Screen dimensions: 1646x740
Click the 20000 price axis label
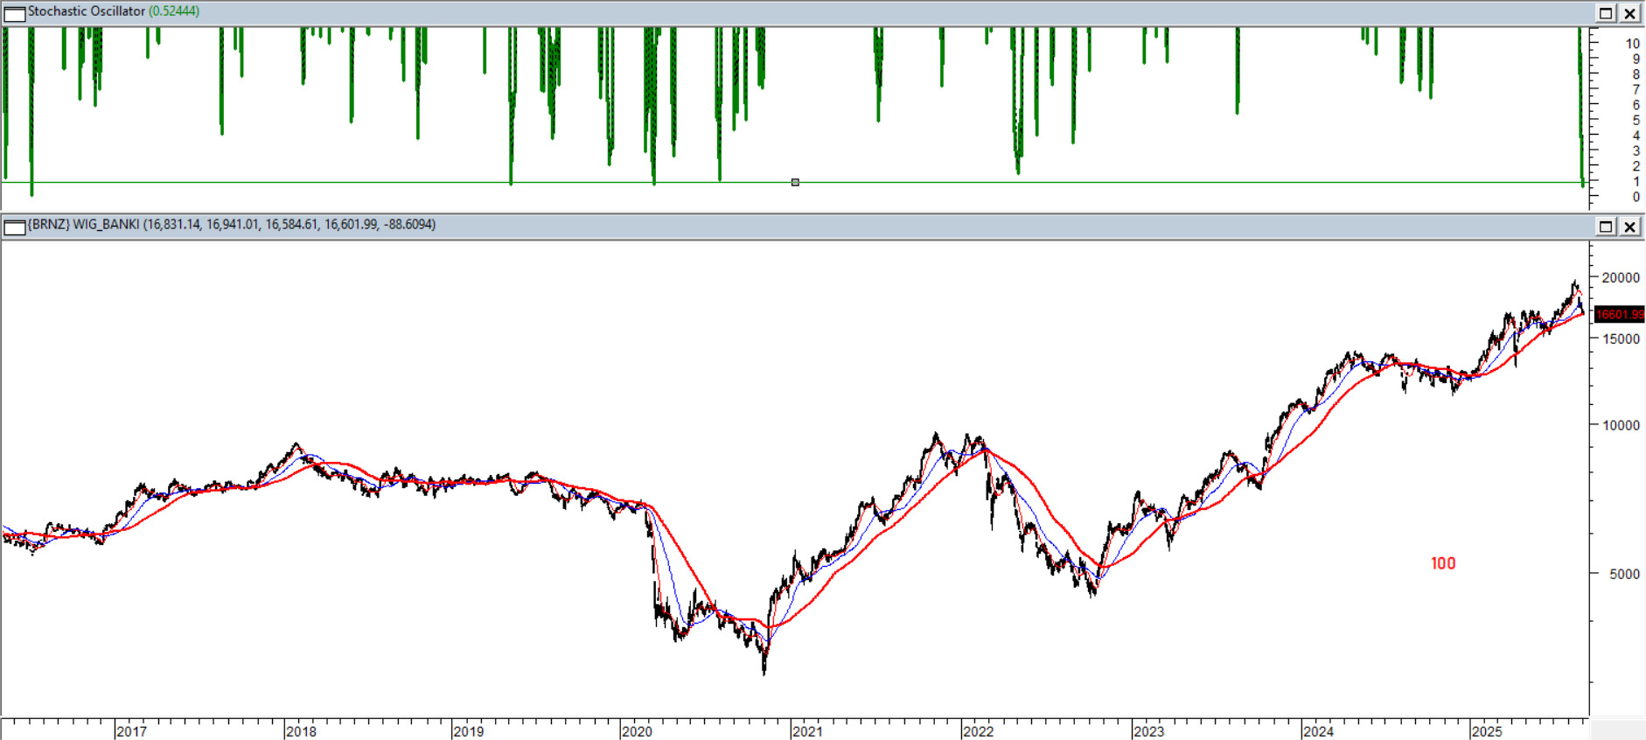coord(1620,278)
